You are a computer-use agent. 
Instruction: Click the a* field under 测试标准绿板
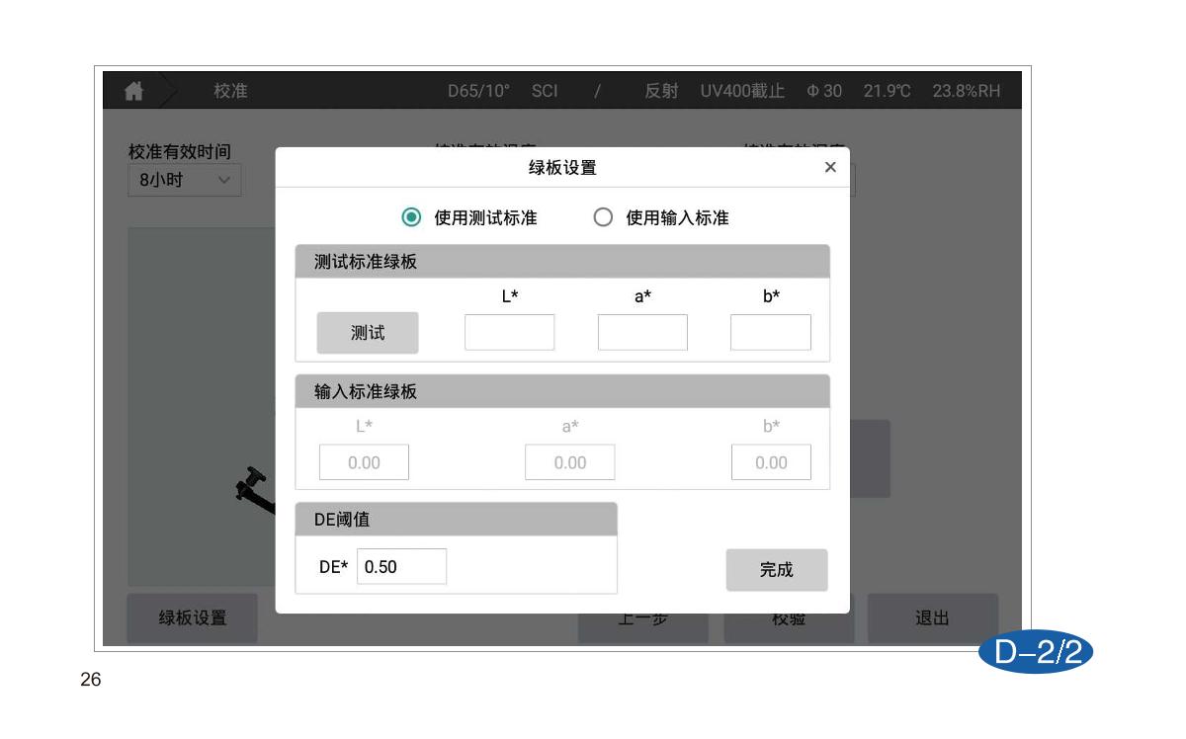[x=642, y=333]
